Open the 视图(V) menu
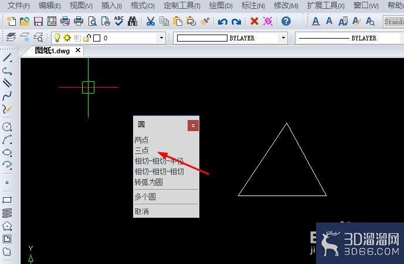 coord(81,5)
